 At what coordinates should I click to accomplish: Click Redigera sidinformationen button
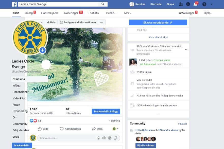[x=78, y=22]
